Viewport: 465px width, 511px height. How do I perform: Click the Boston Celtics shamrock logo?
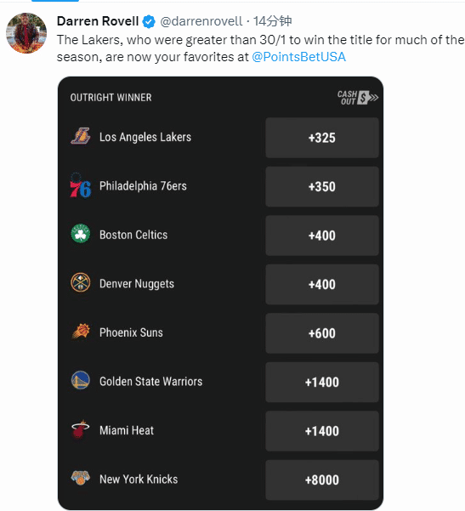[x=81, y=233]
